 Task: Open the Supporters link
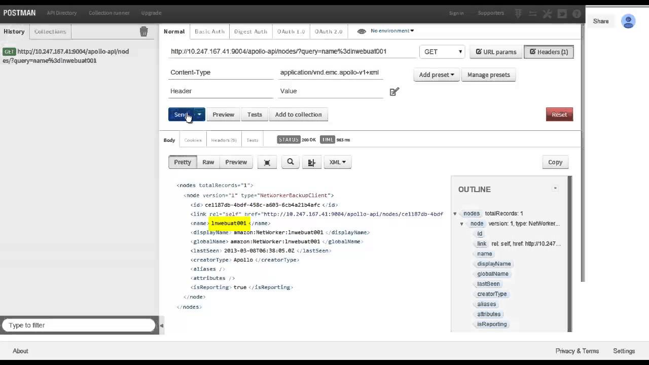(x=491, y=13)
